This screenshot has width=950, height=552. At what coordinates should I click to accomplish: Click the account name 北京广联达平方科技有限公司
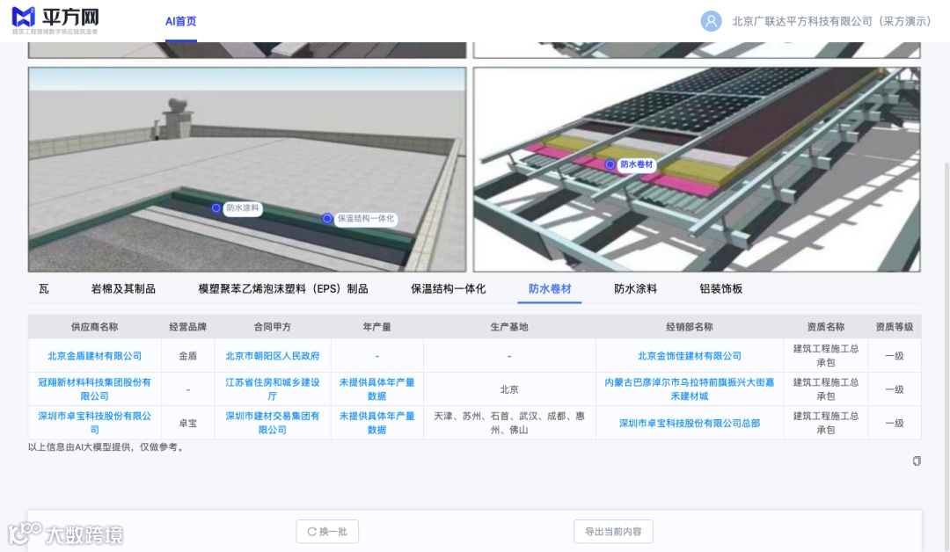point(831,21)
